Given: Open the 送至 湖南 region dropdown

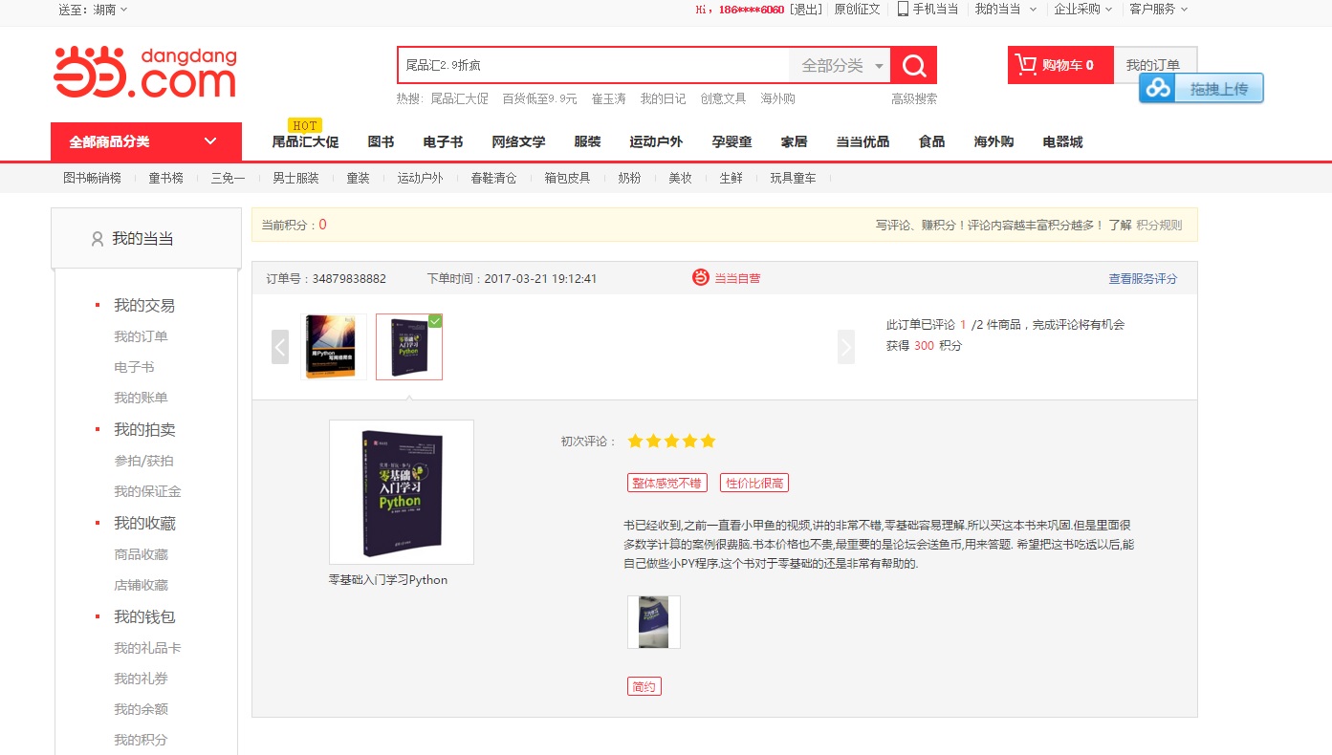Looking at the screenshot, I should click(x=93, y=9).
